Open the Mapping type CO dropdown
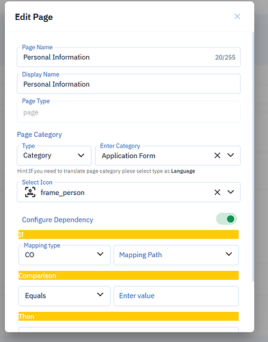Screen dimensions: 268x342 64,255
